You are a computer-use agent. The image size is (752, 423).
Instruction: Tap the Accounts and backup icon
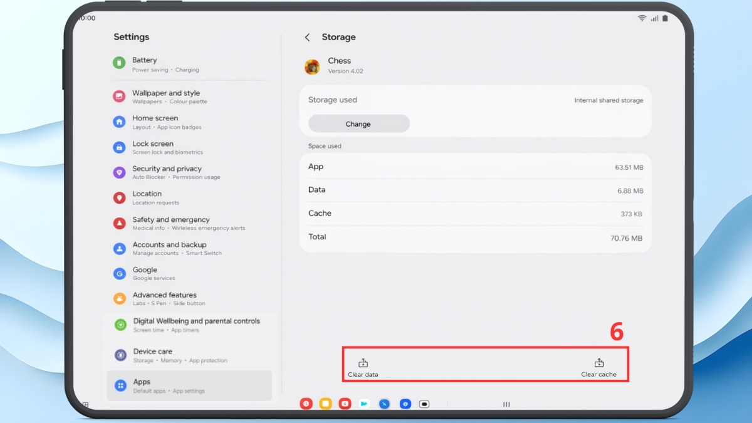(x=119, y=248)
